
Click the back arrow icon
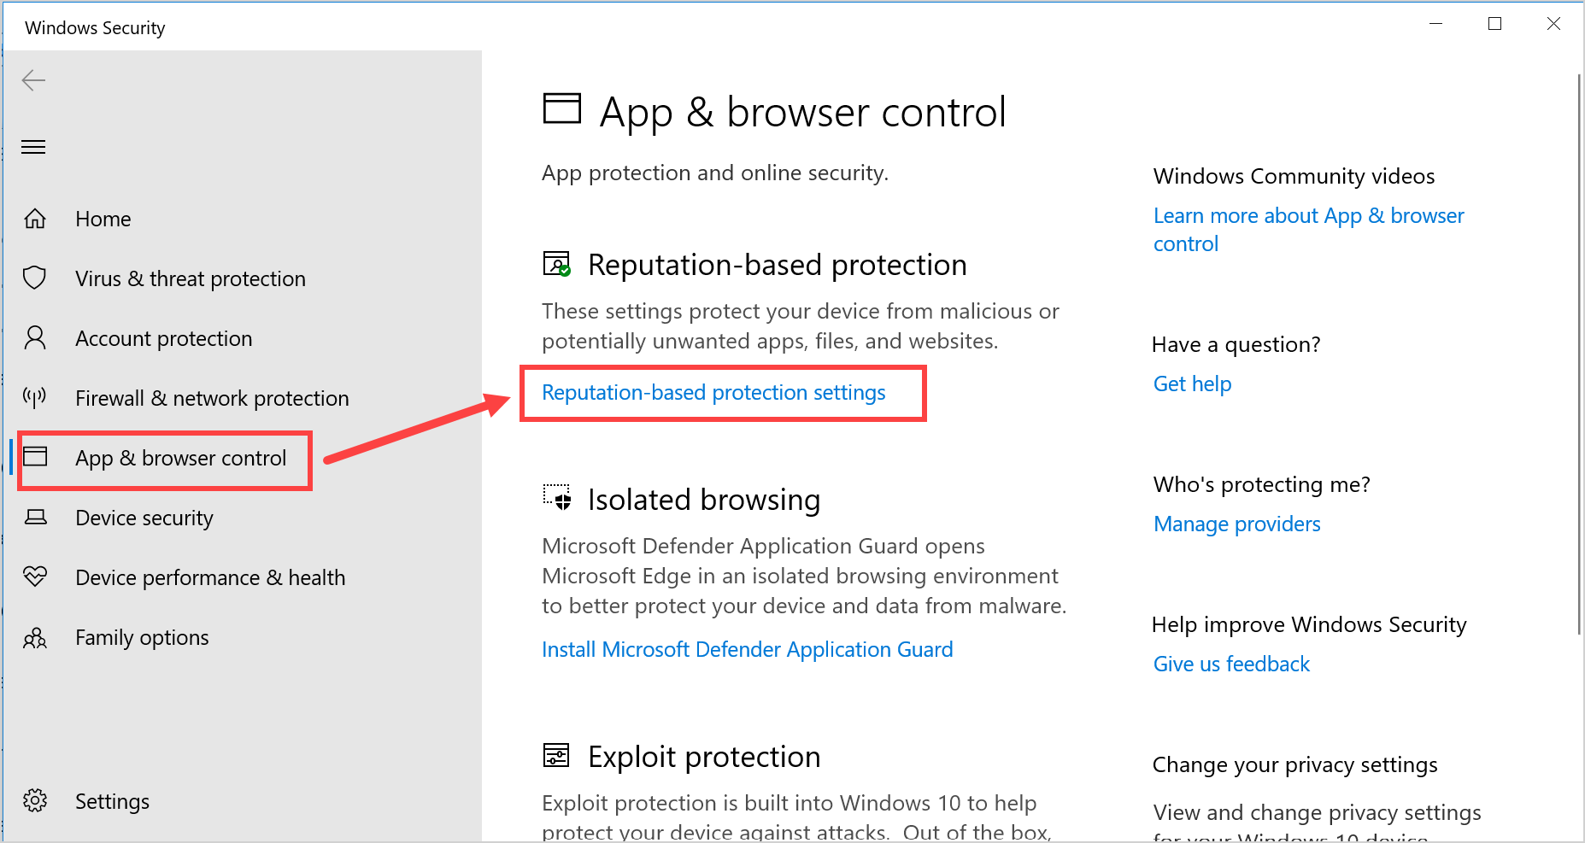[33, 80]
